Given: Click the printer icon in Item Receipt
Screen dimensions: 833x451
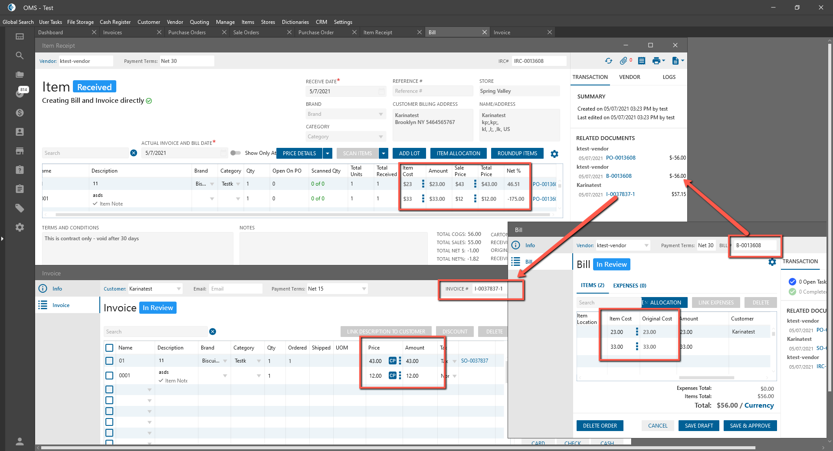Looking at the screenshot, I should tap(656, 61).
